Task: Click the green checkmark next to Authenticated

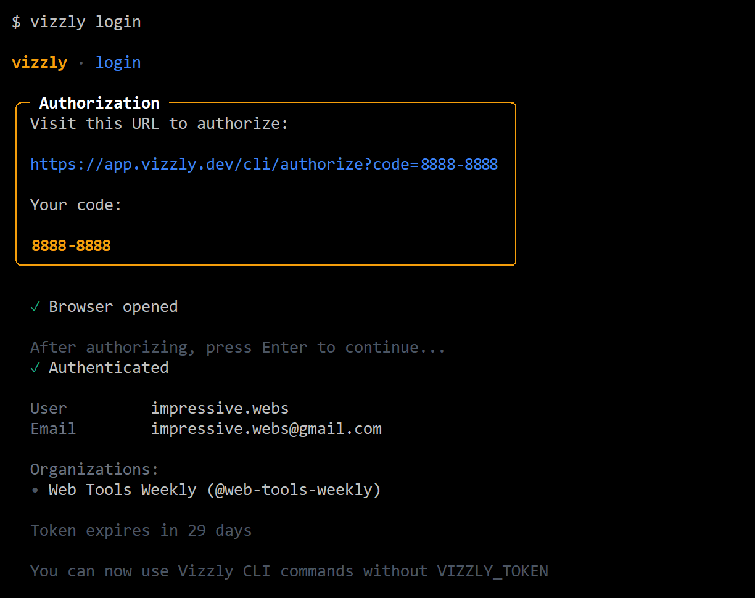Action: coord(35,367)
